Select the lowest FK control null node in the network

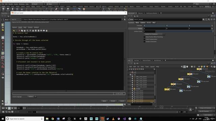181,90
